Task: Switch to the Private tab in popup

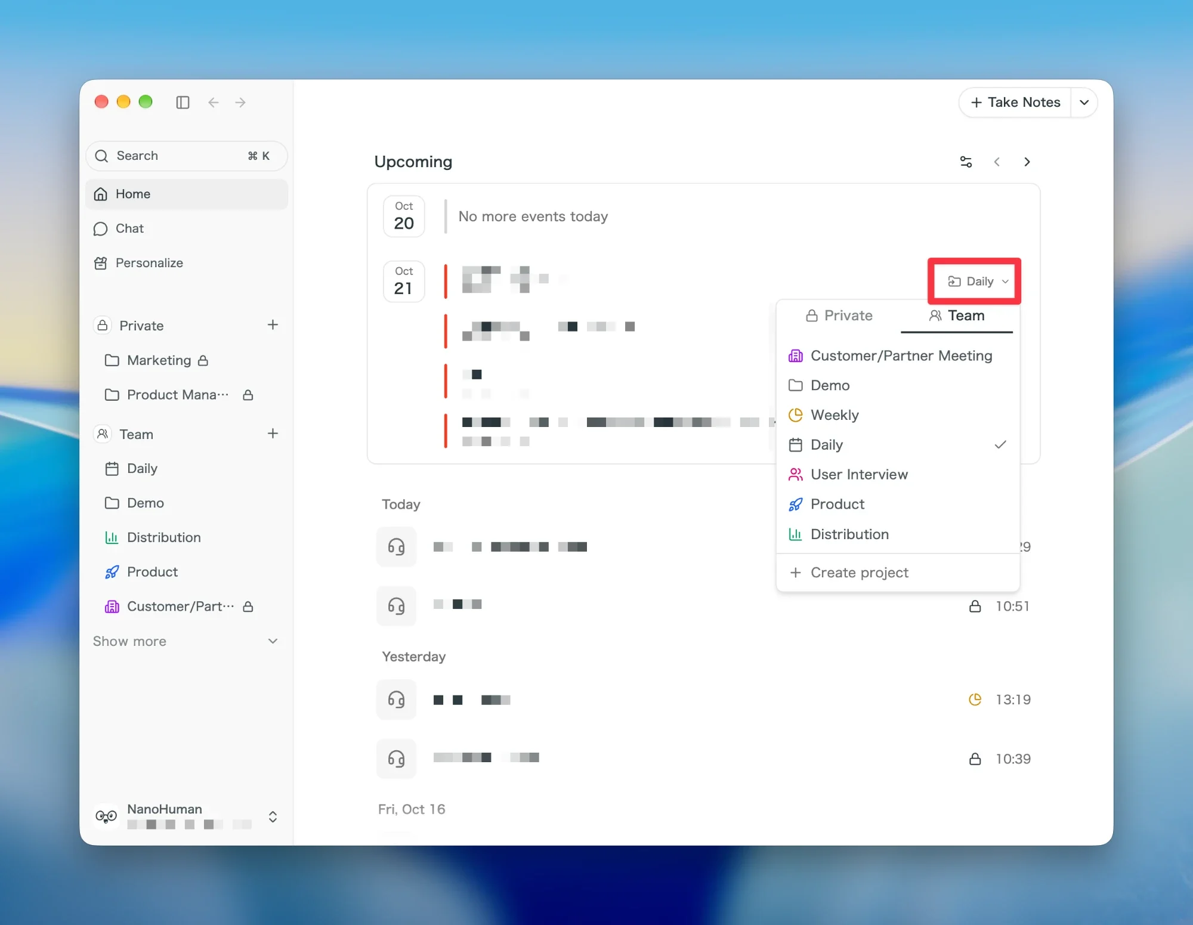Action: click(x=839, y=315)
